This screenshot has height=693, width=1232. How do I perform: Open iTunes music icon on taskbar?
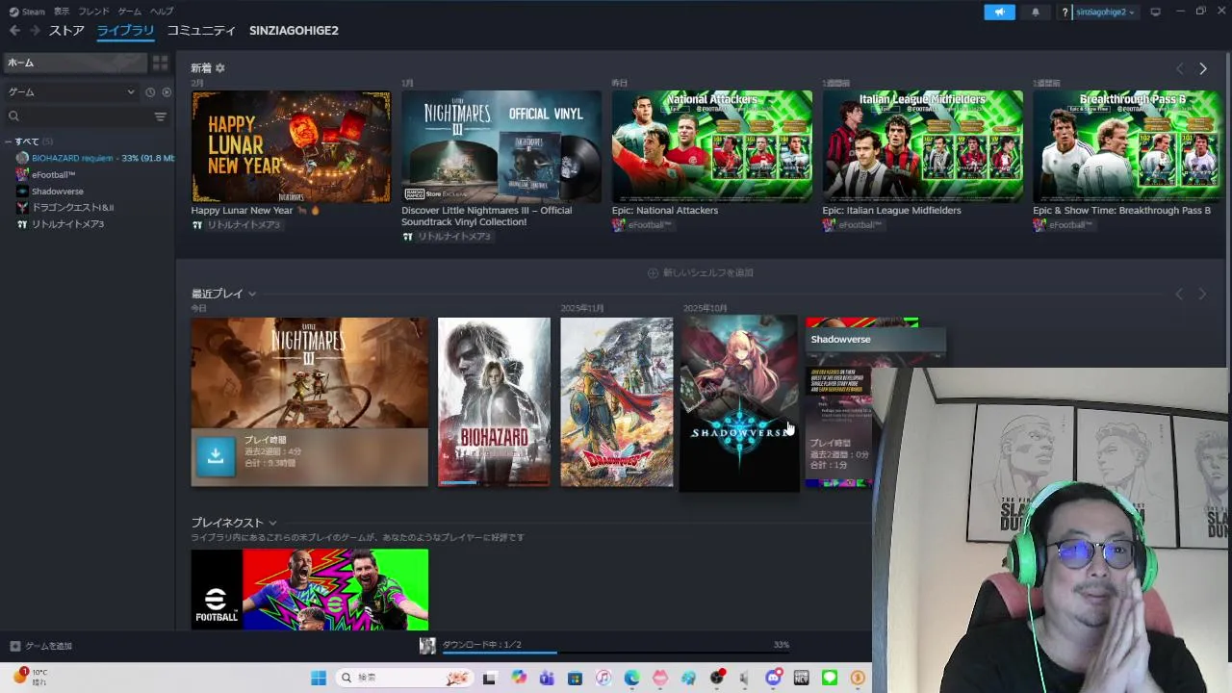tap(603, 679)
